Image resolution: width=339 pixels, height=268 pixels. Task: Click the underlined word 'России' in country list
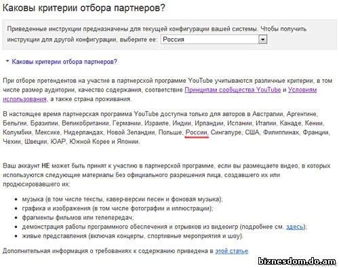(196, 132)
